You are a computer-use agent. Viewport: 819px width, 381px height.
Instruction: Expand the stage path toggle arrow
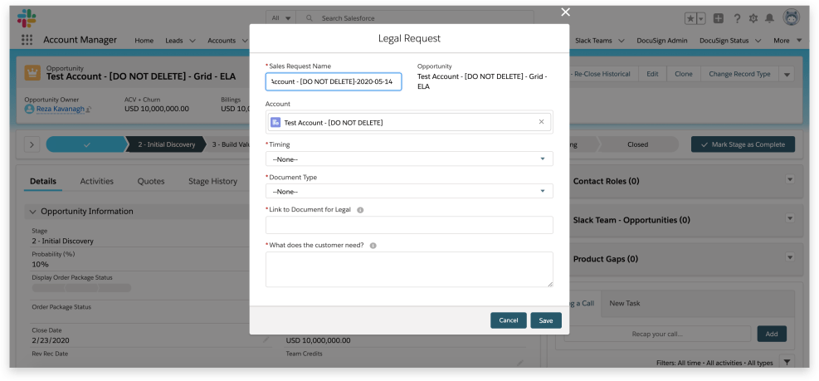[32, 144]
